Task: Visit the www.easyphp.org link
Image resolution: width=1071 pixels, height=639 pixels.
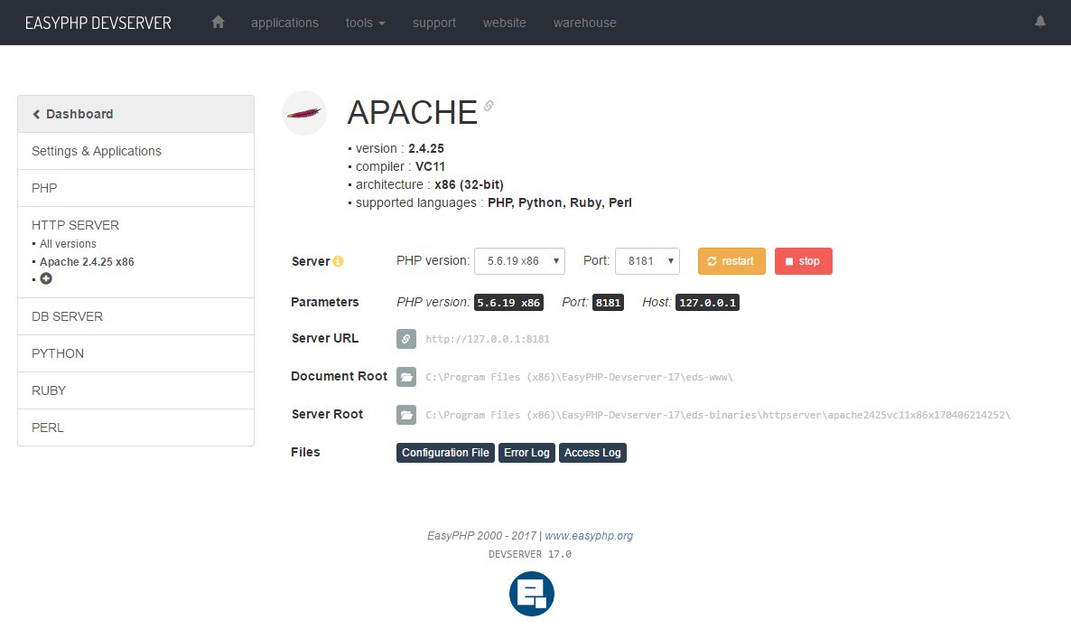Action: (x=588, y=535)
